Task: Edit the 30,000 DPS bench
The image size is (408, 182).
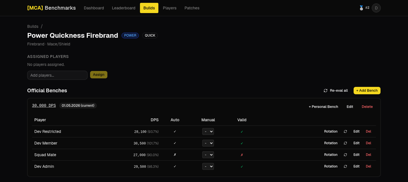Action: point(350,107)
